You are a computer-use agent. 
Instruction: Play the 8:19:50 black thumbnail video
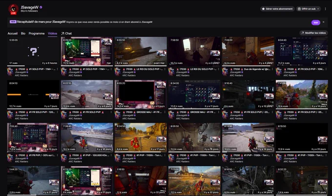(x=302, y=137)
